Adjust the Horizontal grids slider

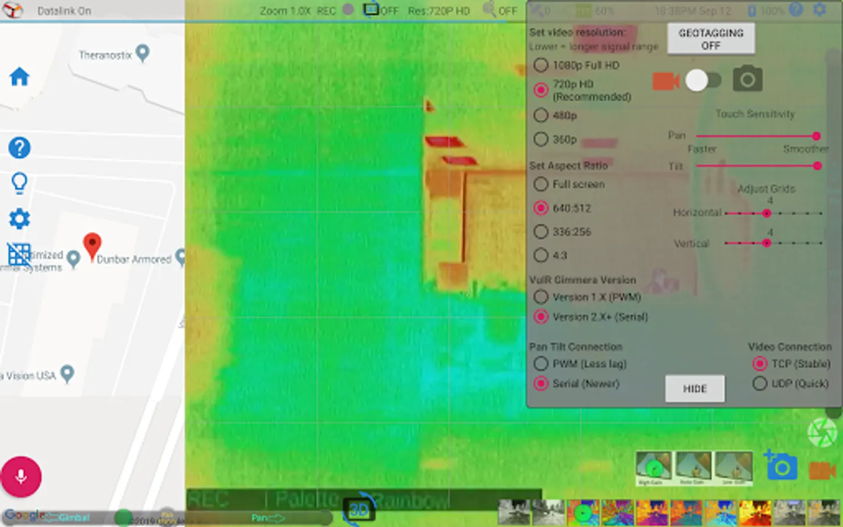(774, 213)
